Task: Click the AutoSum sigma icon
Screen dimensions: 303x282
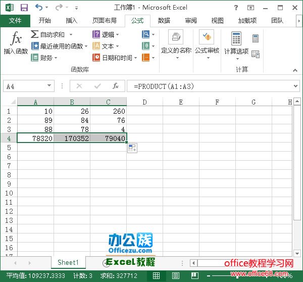Action: (34, 34)
